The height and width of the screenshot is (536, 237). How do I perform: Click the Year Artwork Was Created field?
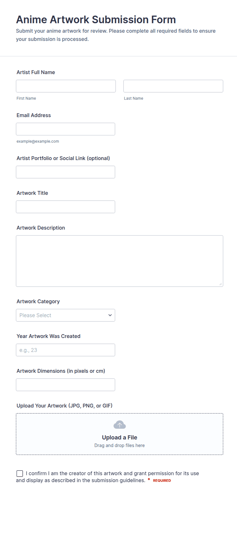click(65, 350)
